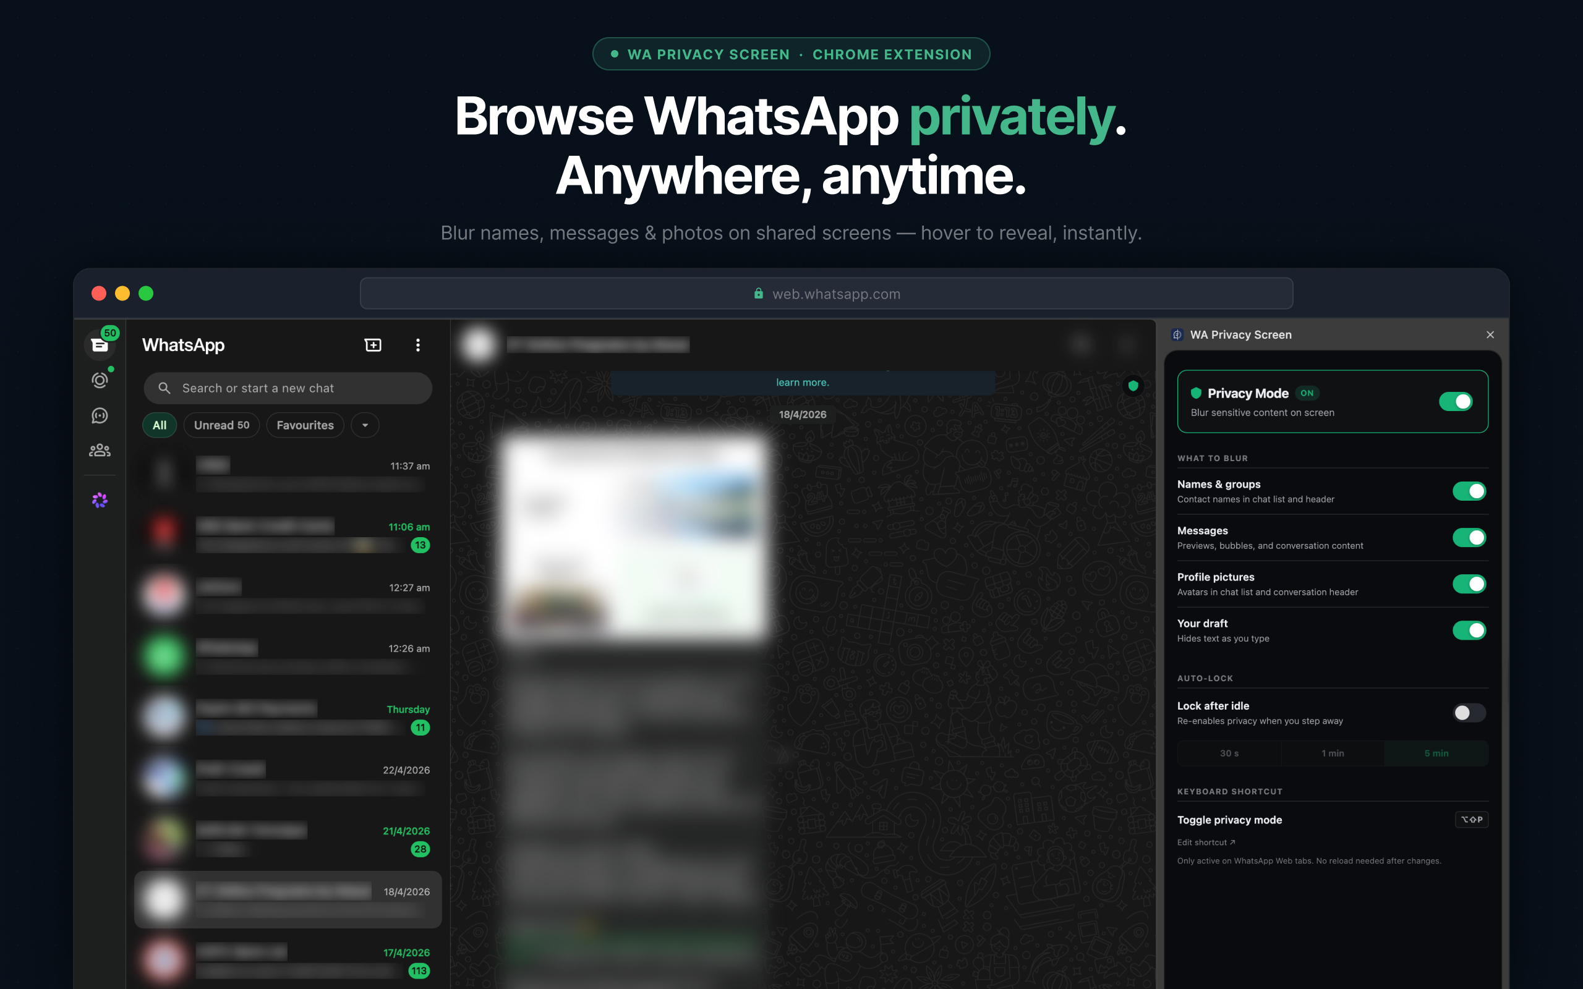Click the WhatsApp heading text

[183, 345]
